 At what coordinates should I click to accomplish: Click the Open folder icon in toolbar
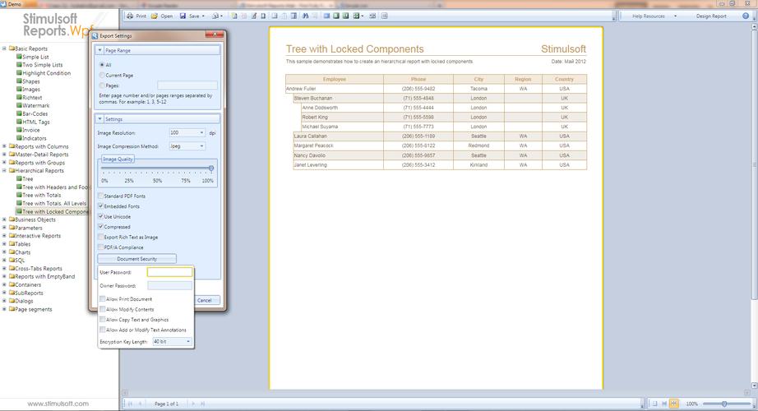tap(155, 16)
